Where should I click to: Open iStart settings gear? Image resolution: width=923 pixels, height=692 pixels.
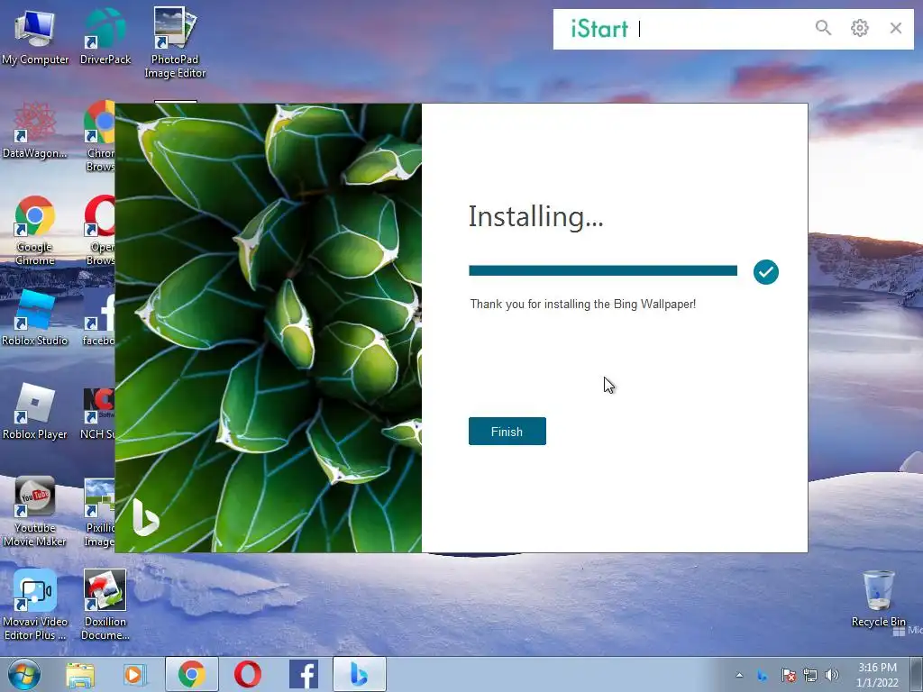pos(859,28)
